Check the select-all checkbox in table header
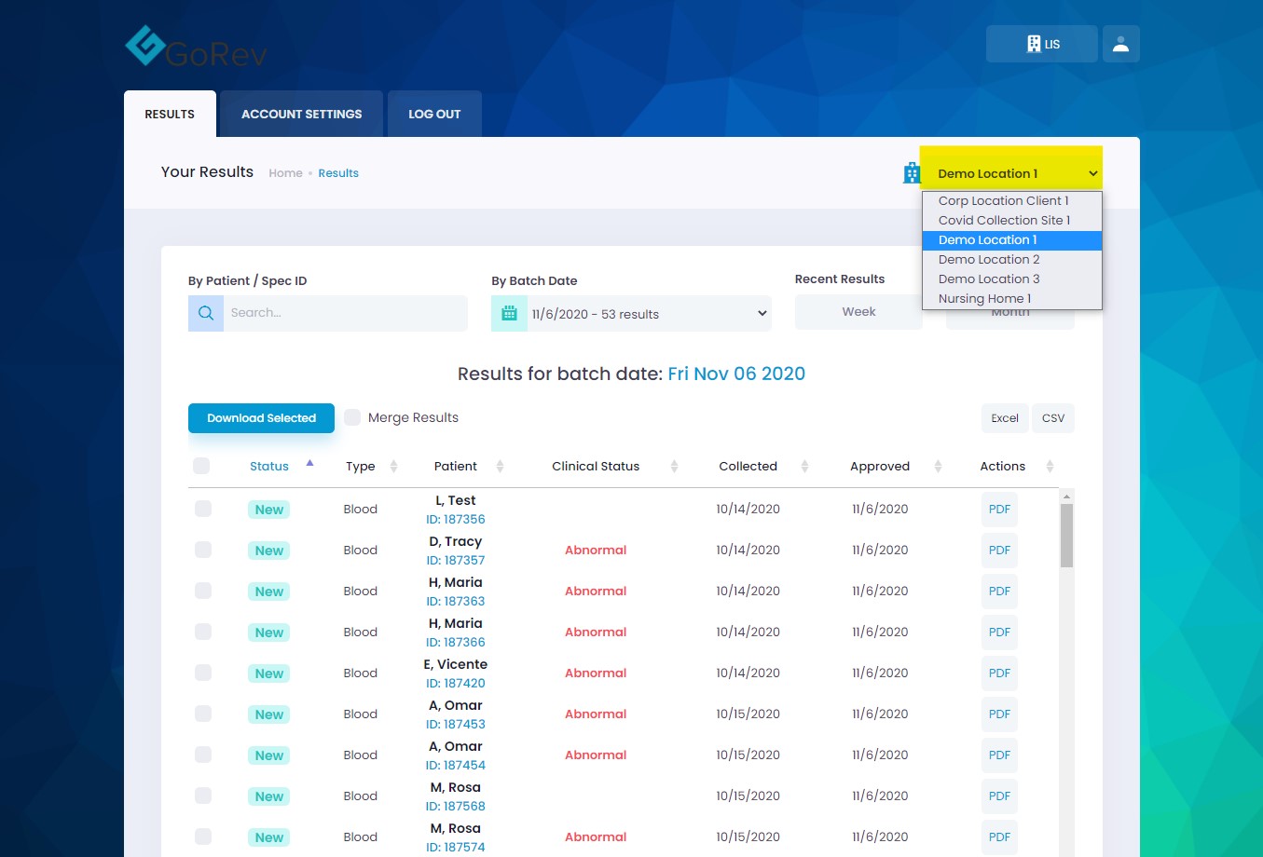The width and height of the screenshot is (1263, 857). (201, 466)
